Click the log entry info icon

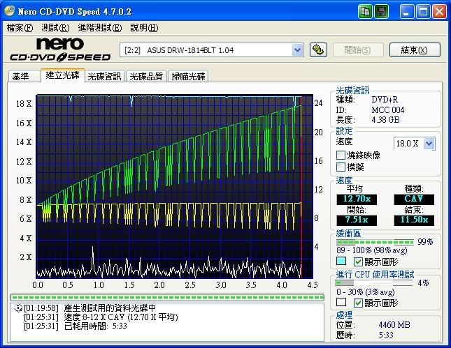(x=18, y=308)
